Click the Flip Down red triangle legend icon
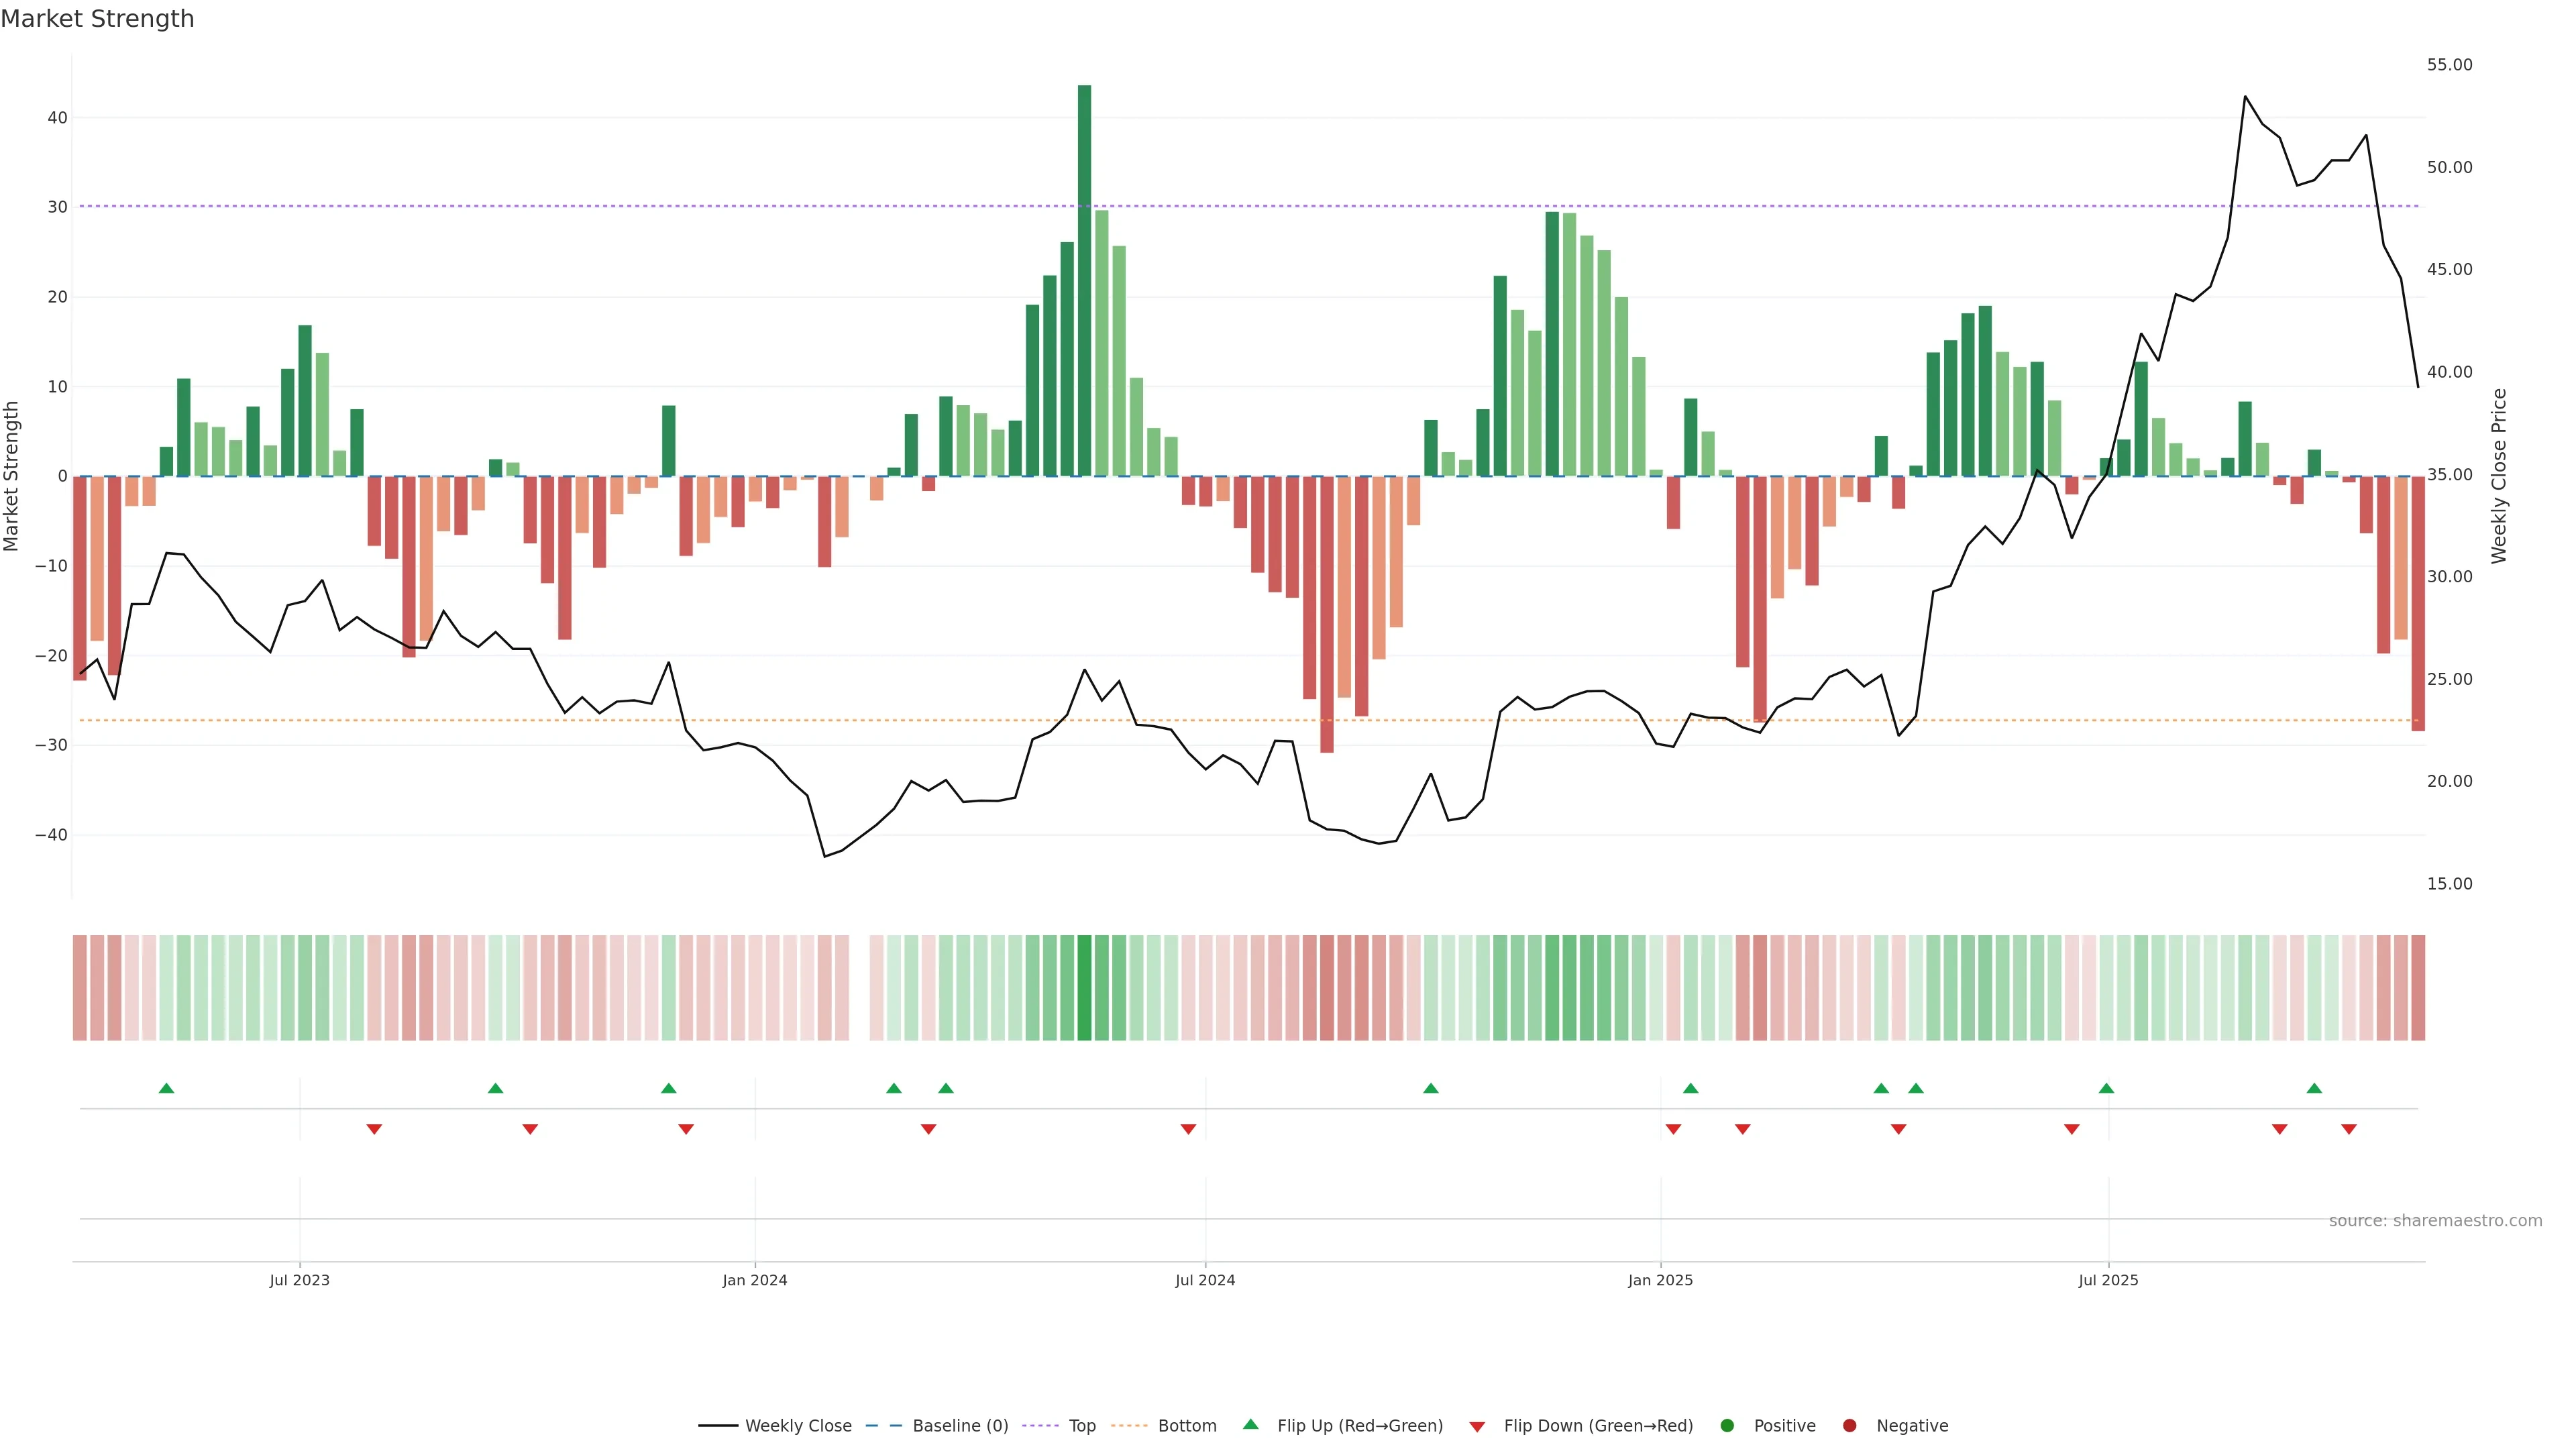This screenshot has width=2576, height=1449. tap(1477, 1427)
